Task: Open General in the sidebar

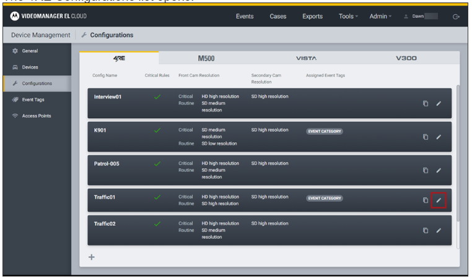Action: point(37,51)
